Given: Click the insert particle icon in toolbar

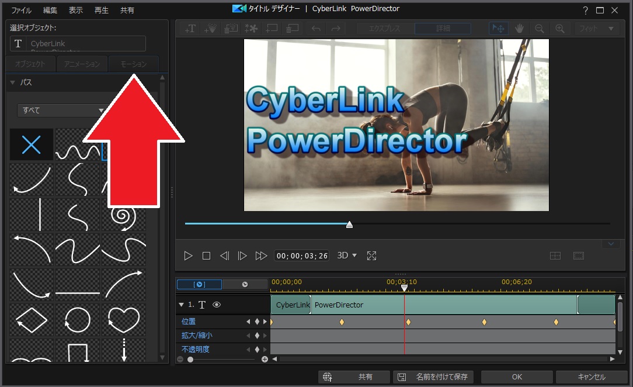Looking at the screenshot, I should point(210,29).
